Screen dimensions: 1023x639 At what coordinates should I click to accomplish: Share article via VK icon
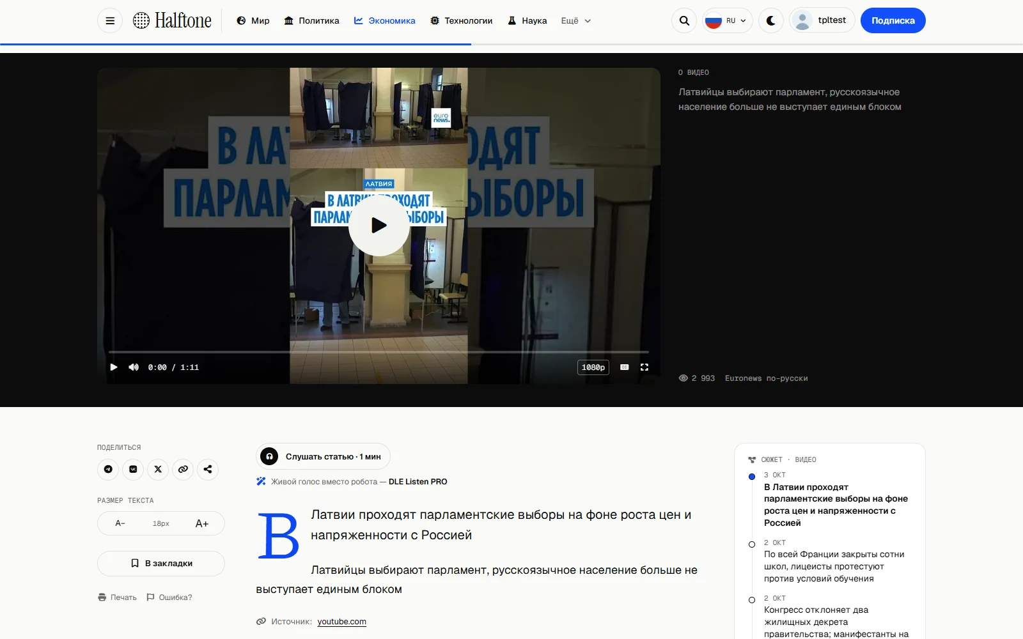point(133,469)
